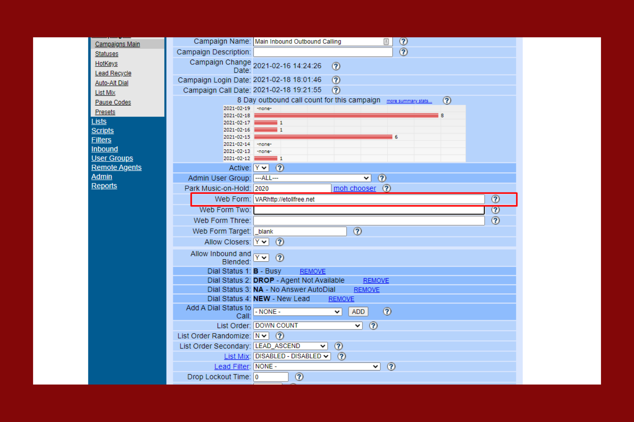
Task: Go to Lists section
Action: [99, 122]
